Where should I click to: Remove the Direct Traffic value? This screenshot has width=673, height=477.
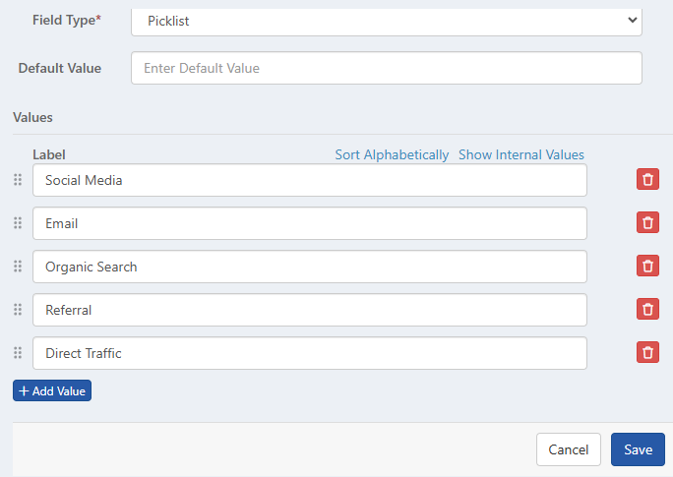pyautogui.click(x=647, y=352)
